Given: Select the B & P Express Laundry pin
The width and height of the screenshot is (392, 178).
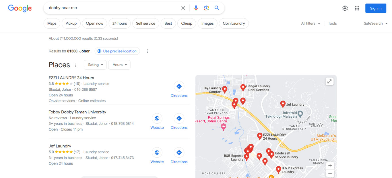Looking at the screenshot, I should [x=278, y=170].
